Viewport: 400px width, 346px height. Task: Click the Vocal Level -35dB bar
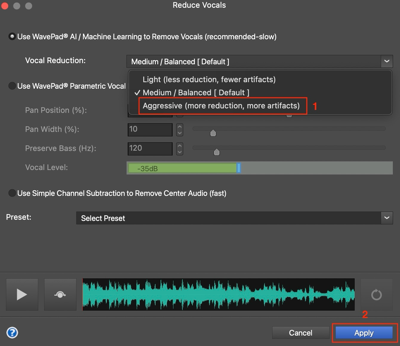point(260,168)
